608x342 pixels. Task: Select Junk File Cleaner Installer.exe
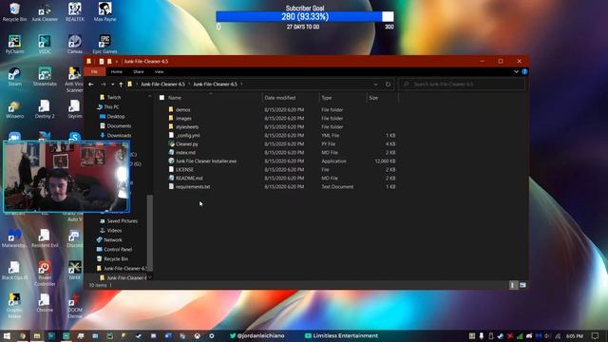click(206, 161)
